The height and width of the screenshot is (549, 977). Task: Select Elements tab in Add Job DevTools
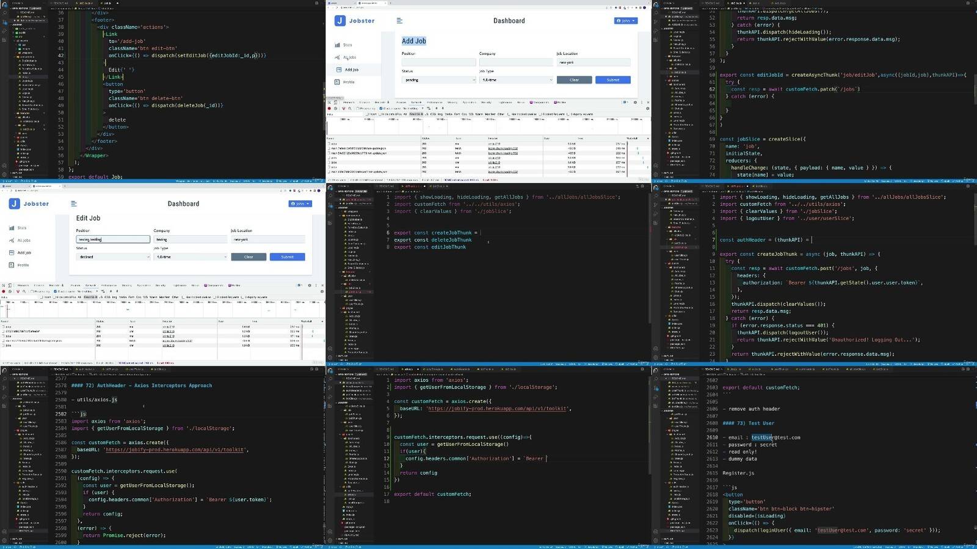348,102
